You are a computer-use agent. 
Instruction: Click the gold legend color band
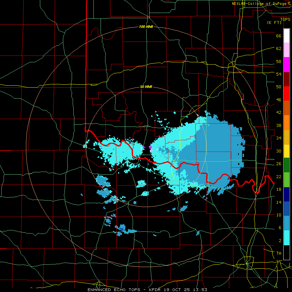286,137
